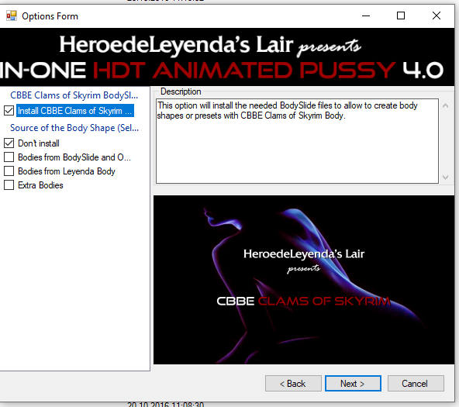Minimize the Options Form window

[366, 16]
